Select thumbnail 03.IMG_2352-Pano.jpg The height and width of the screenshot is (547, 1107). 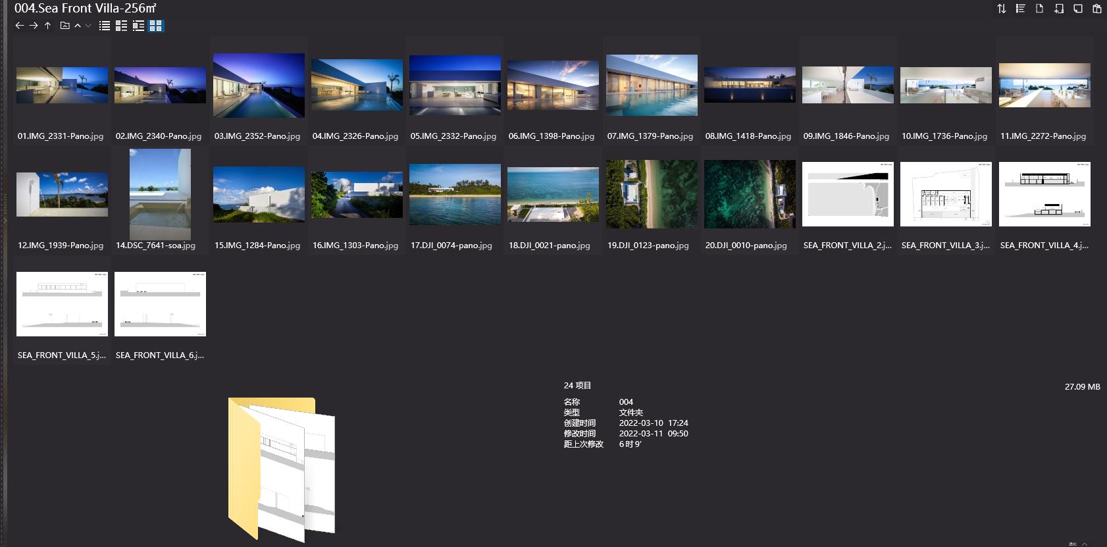(x=259, y=86)
